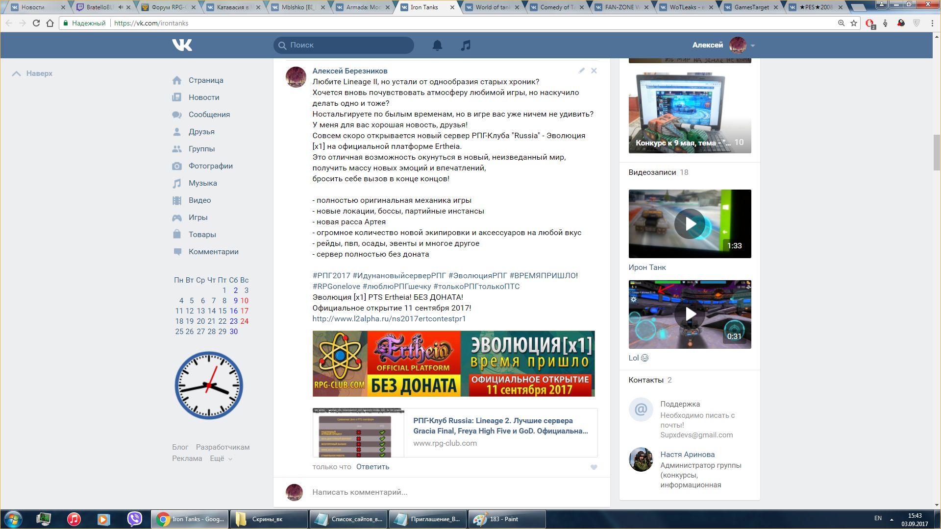Image resolution: width=941 pixels, height=529 pixels.
Task: Click the EN language indicator
Action: [878, 518]
